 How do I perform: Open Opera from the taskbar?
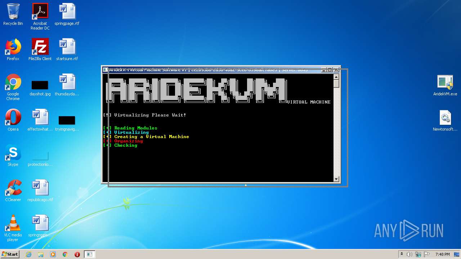[77, 254]
